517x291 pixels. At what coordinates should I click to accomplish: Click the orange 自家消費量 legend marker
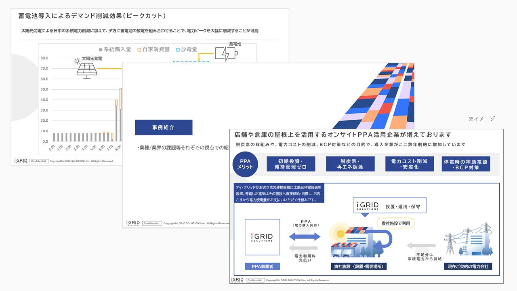[139, 50]
